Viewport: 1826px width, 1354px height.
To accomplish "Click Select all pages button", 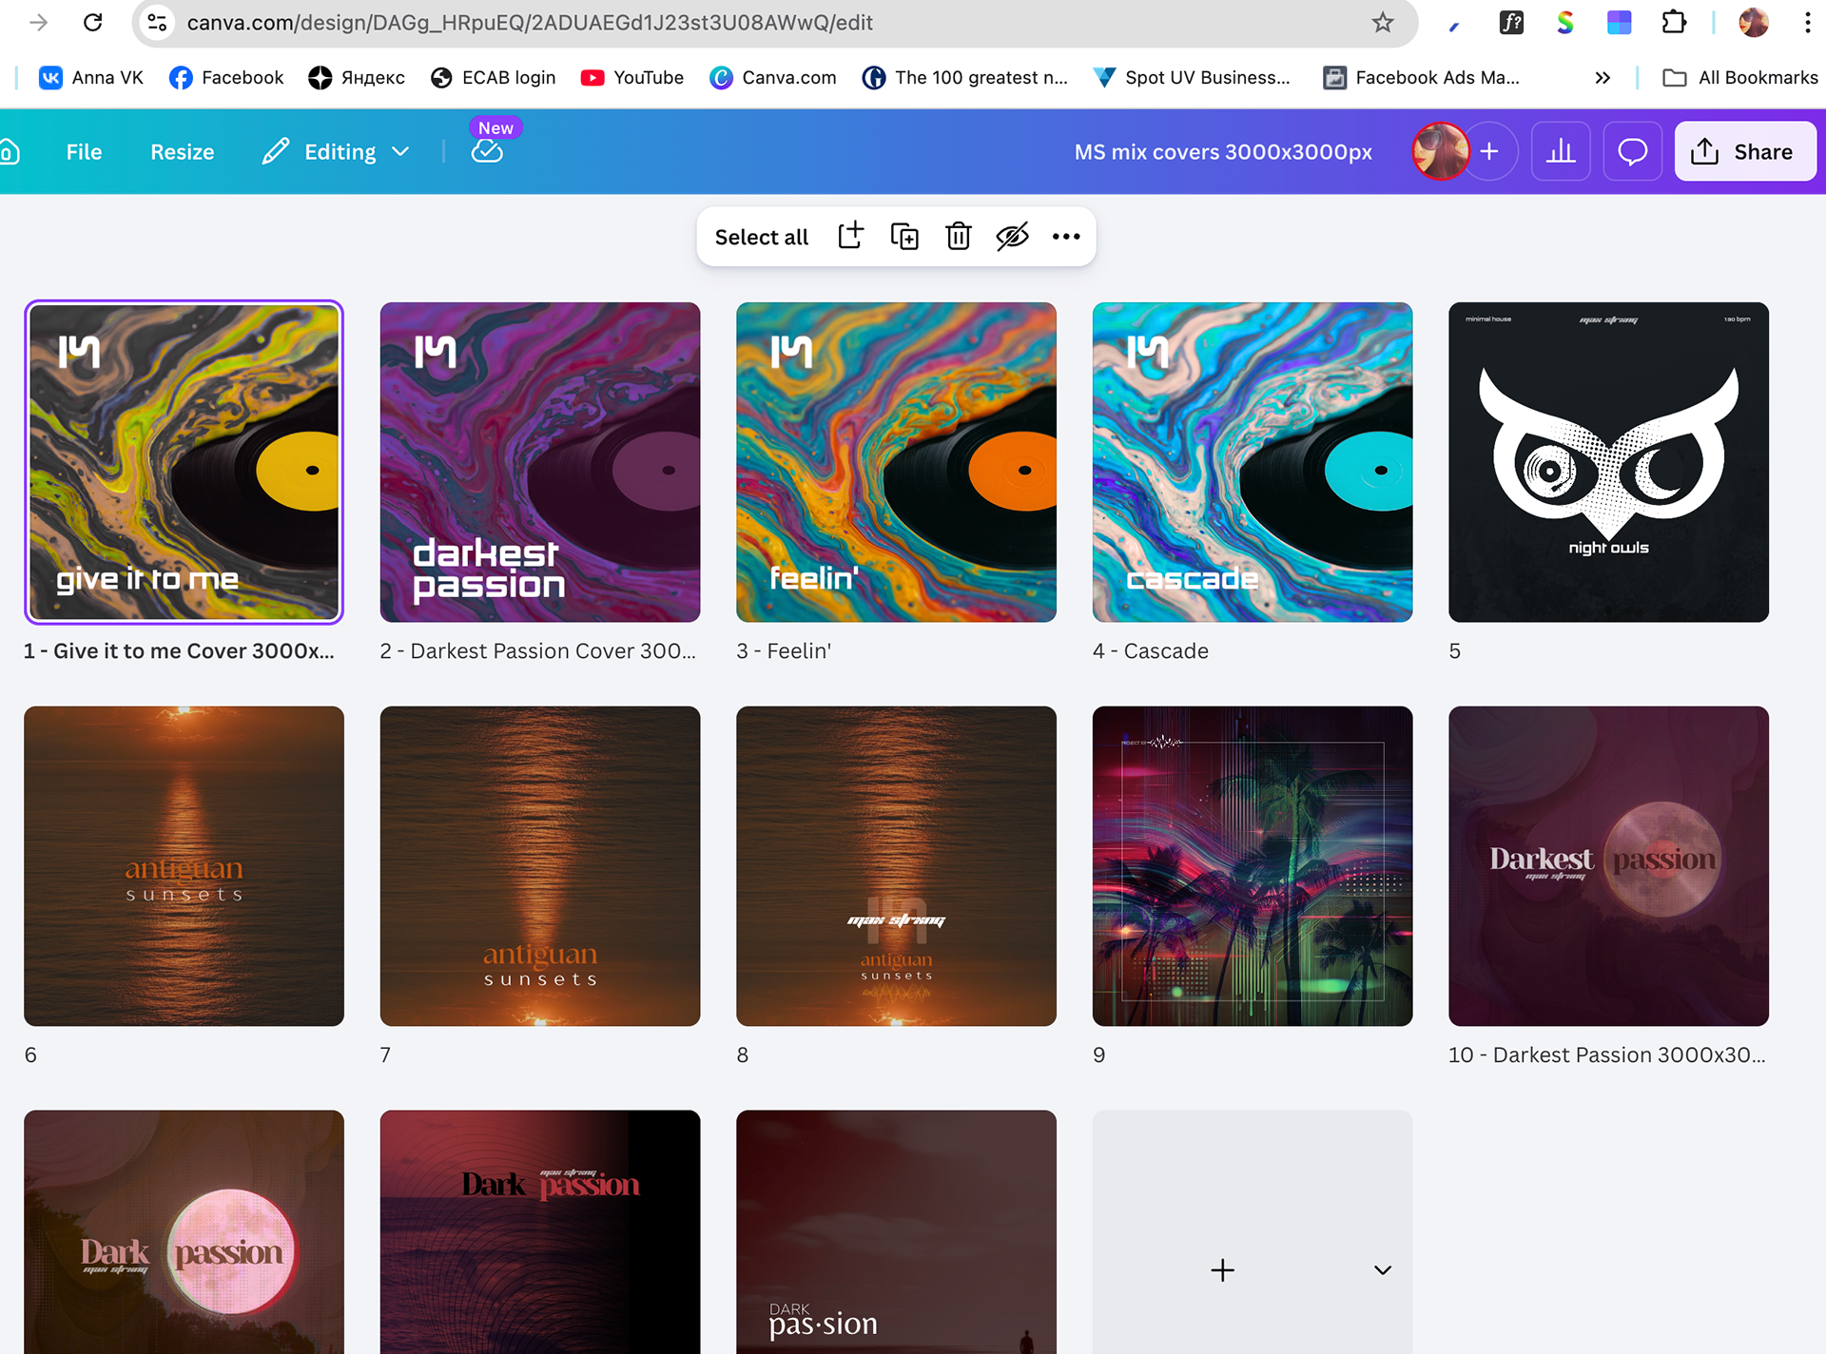I will point(761,237).
